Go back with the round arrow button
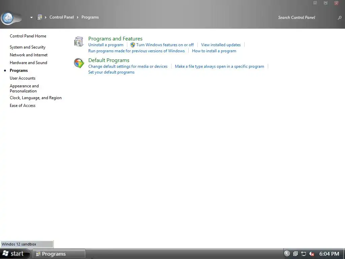The width and height of the screenshot is (345, 259). 8,18
